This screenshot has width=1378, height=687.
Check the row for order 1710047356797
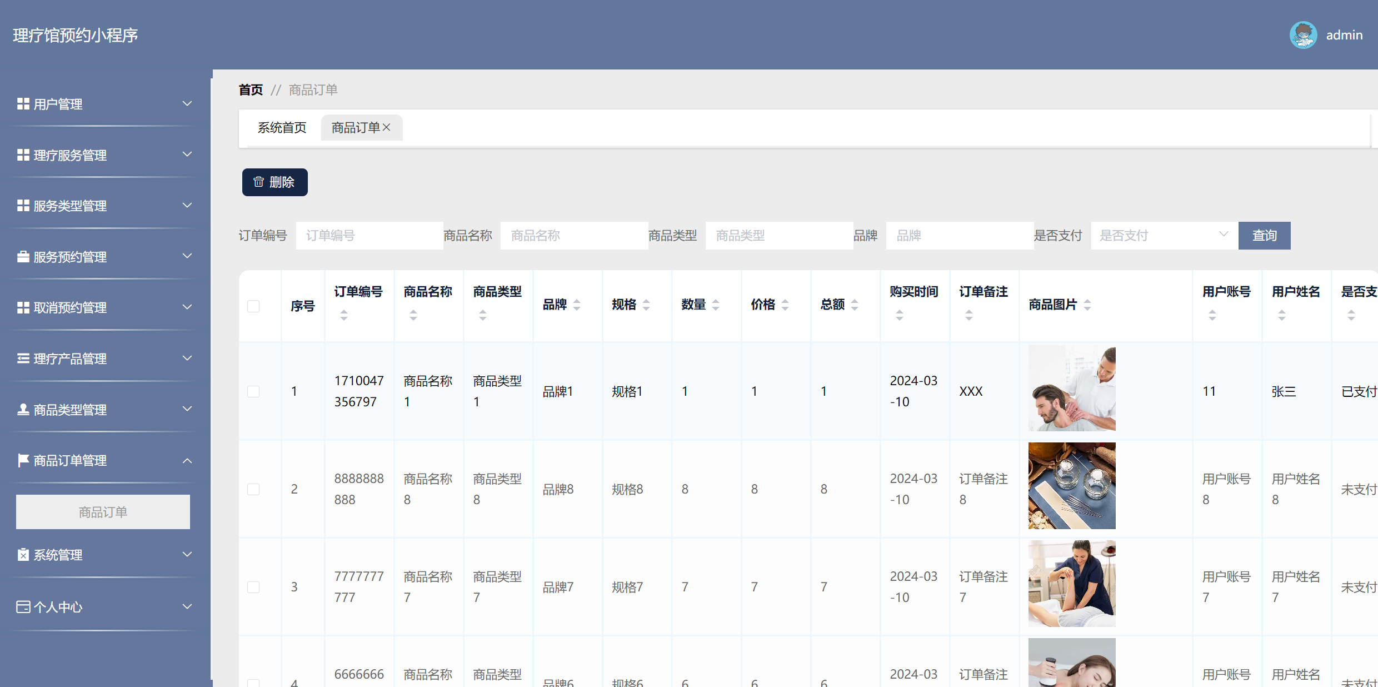pos(253,391)
